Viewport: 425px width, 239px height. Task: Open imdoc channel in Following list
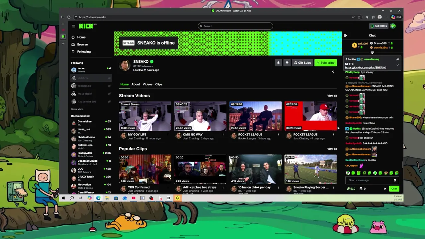point(91,70)
